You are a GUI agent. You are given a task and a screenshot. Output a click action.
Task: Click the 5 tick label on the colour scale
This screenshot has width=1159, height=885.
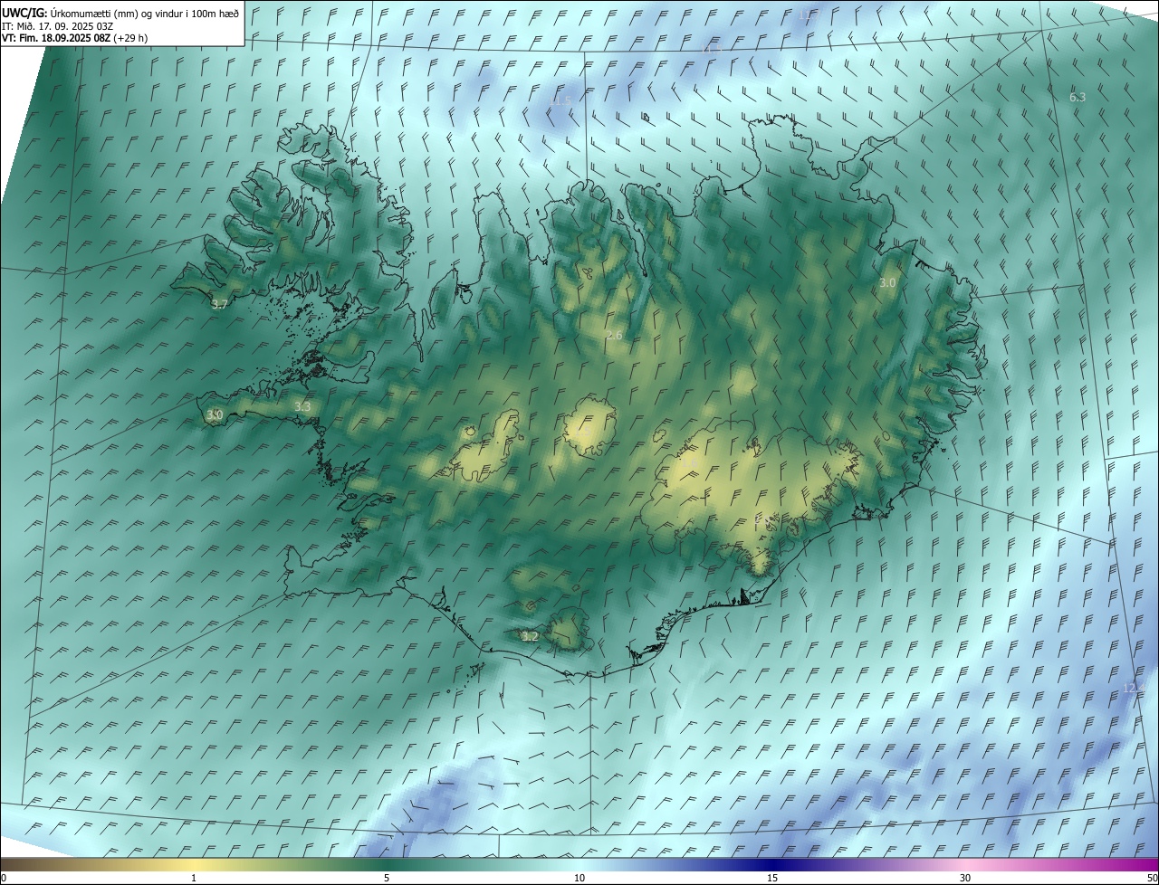(x=387, y=878)
